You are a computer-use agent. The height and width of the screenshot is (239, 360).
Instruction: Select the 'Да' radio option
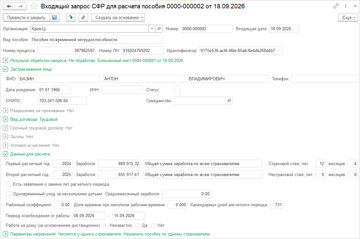138,226
